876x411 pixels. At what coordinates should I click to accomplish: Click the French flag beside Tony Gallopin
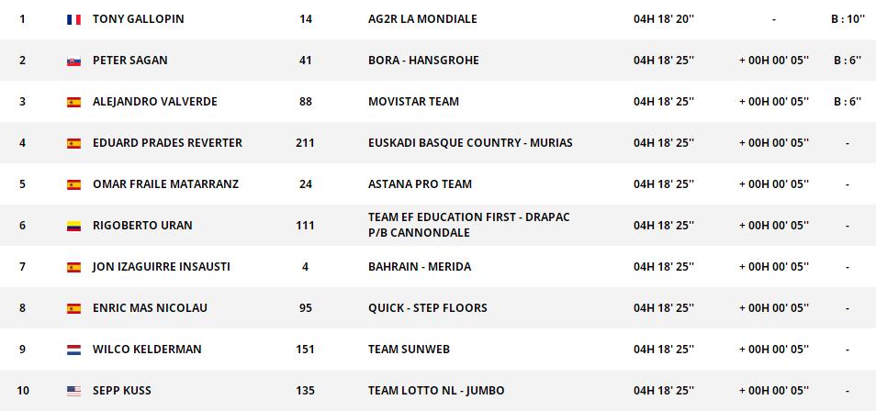coord(73,19)
